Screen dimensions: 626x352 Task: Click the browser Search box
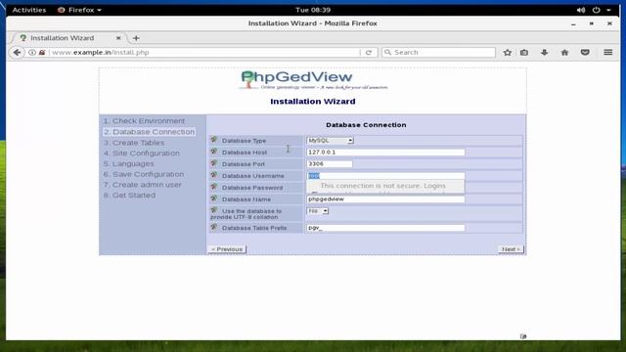click(x=438, y=52)
